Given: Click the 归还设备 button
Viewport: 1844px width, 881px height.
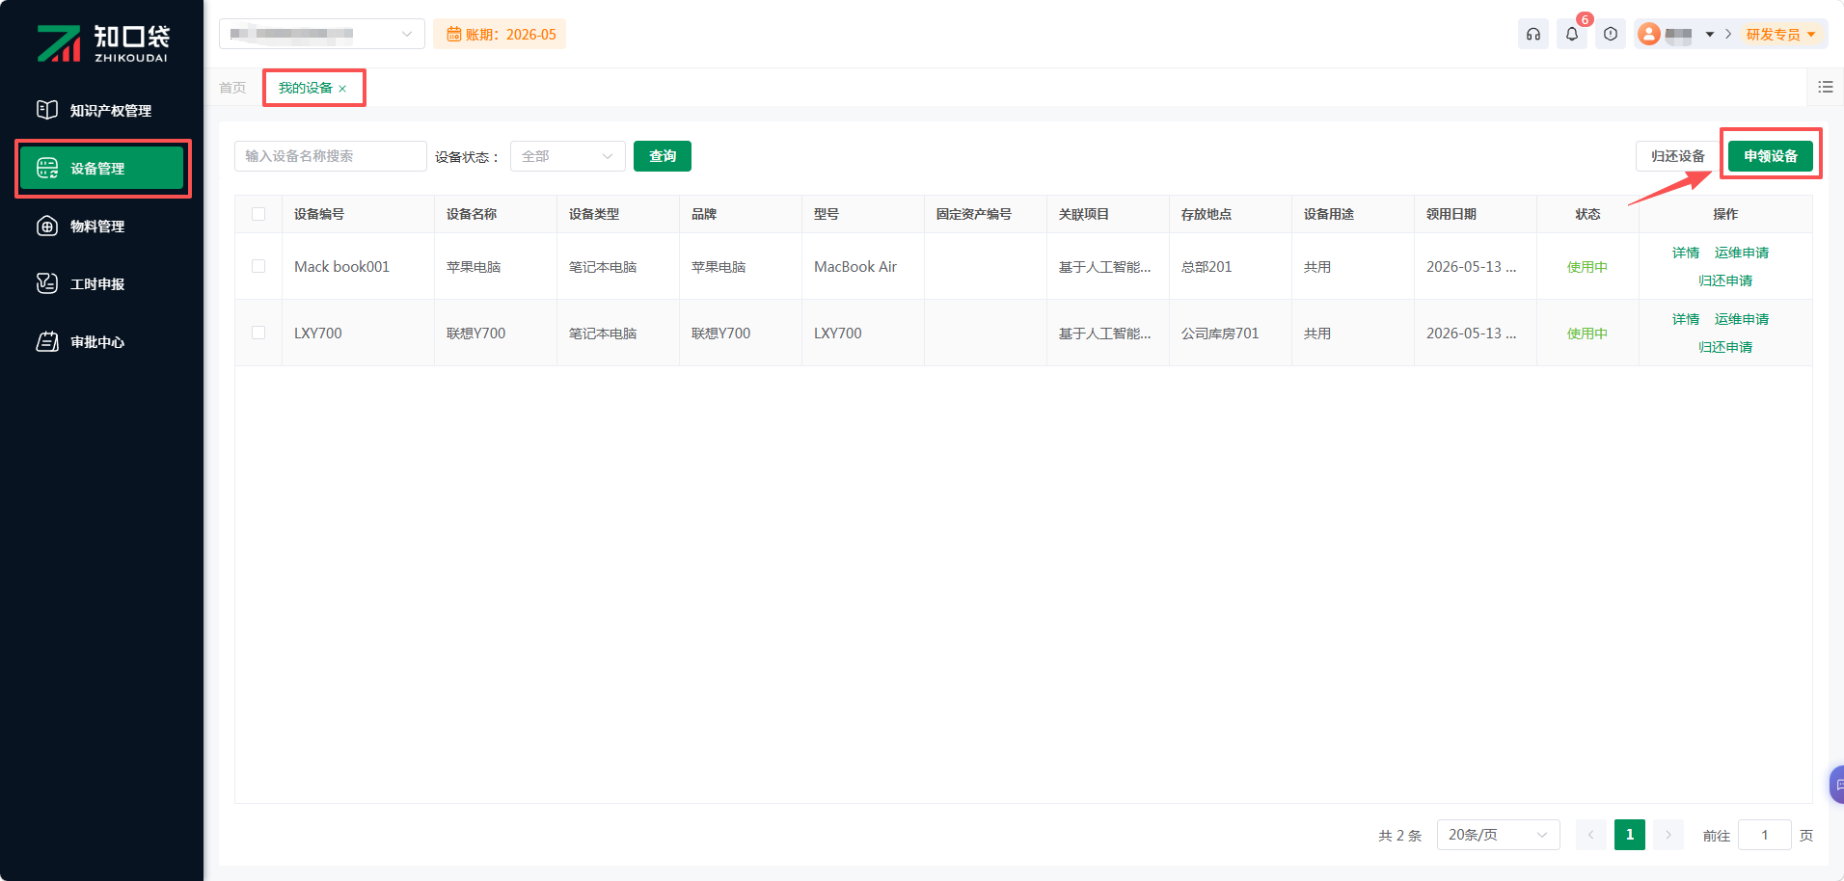Looking at the screenshot, I should coord(1678,156).
